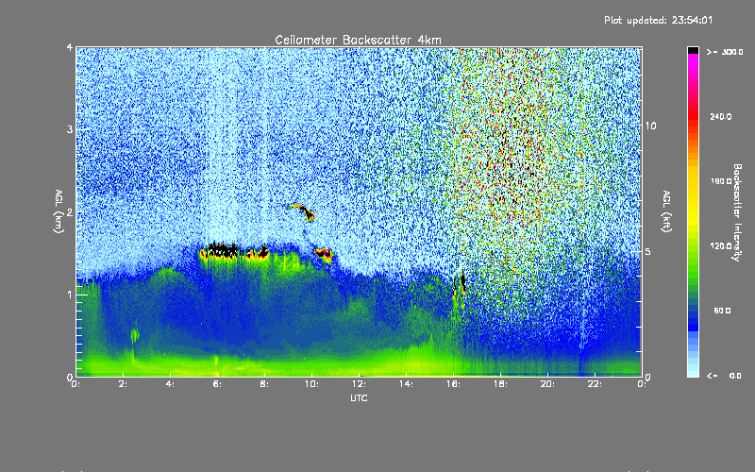Click the '240.0' colorbar tick label
The image size is (755, 472).
721,117
